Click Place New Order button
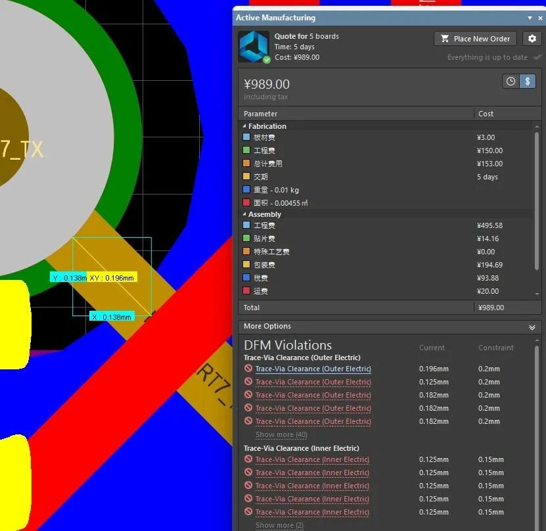Image resolution: width=546 pixels, height=531 pixels. pyautogui.click(x=475, y=39)
